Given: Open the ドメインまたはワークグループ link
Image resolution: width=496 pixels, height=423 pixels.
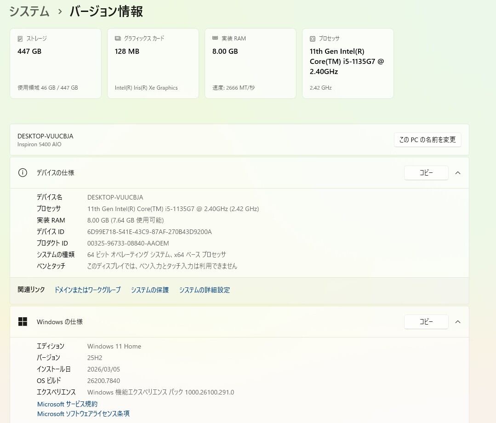Looking at the screenshot, I should 87,290.
